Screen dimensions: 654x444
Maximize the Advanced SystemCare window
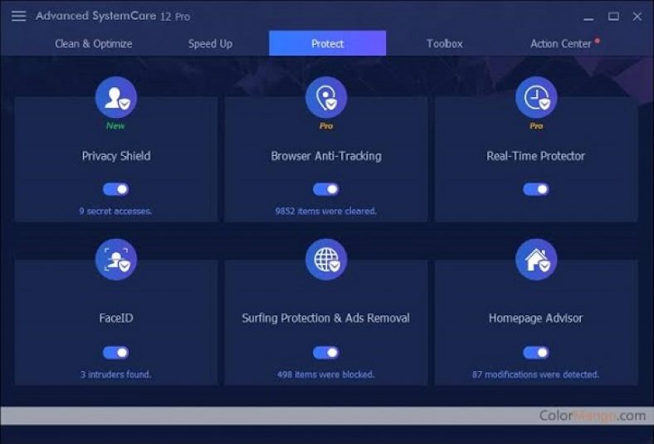[613, 17]
